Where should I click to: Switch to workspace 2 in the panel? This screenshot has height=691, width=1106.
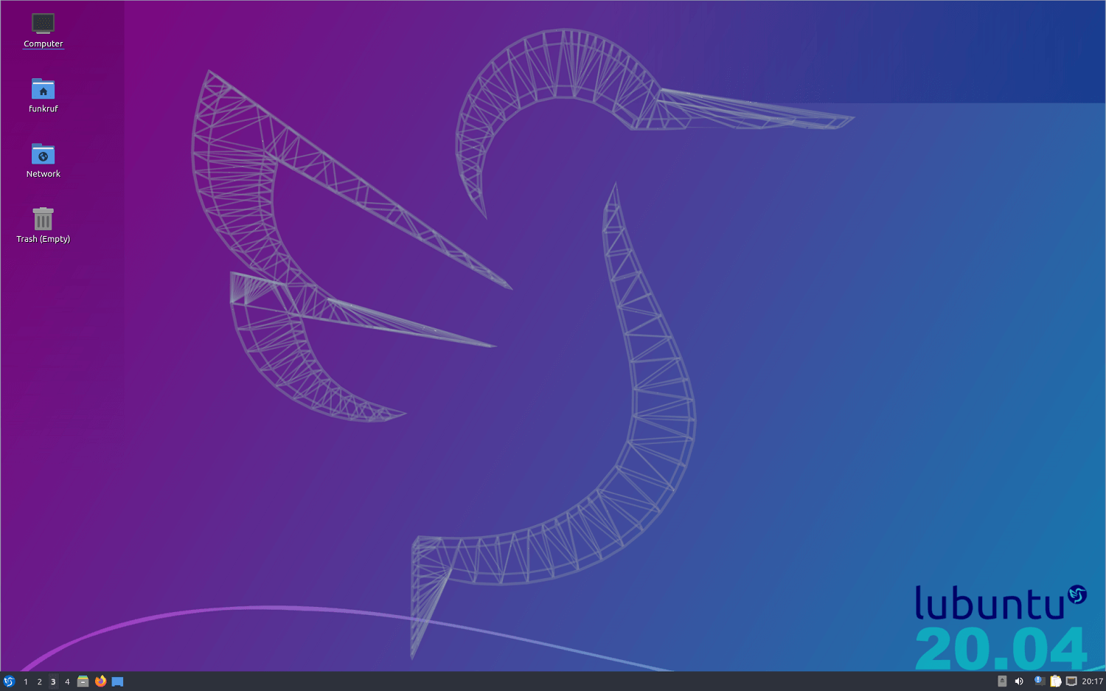tap(40, 681)
